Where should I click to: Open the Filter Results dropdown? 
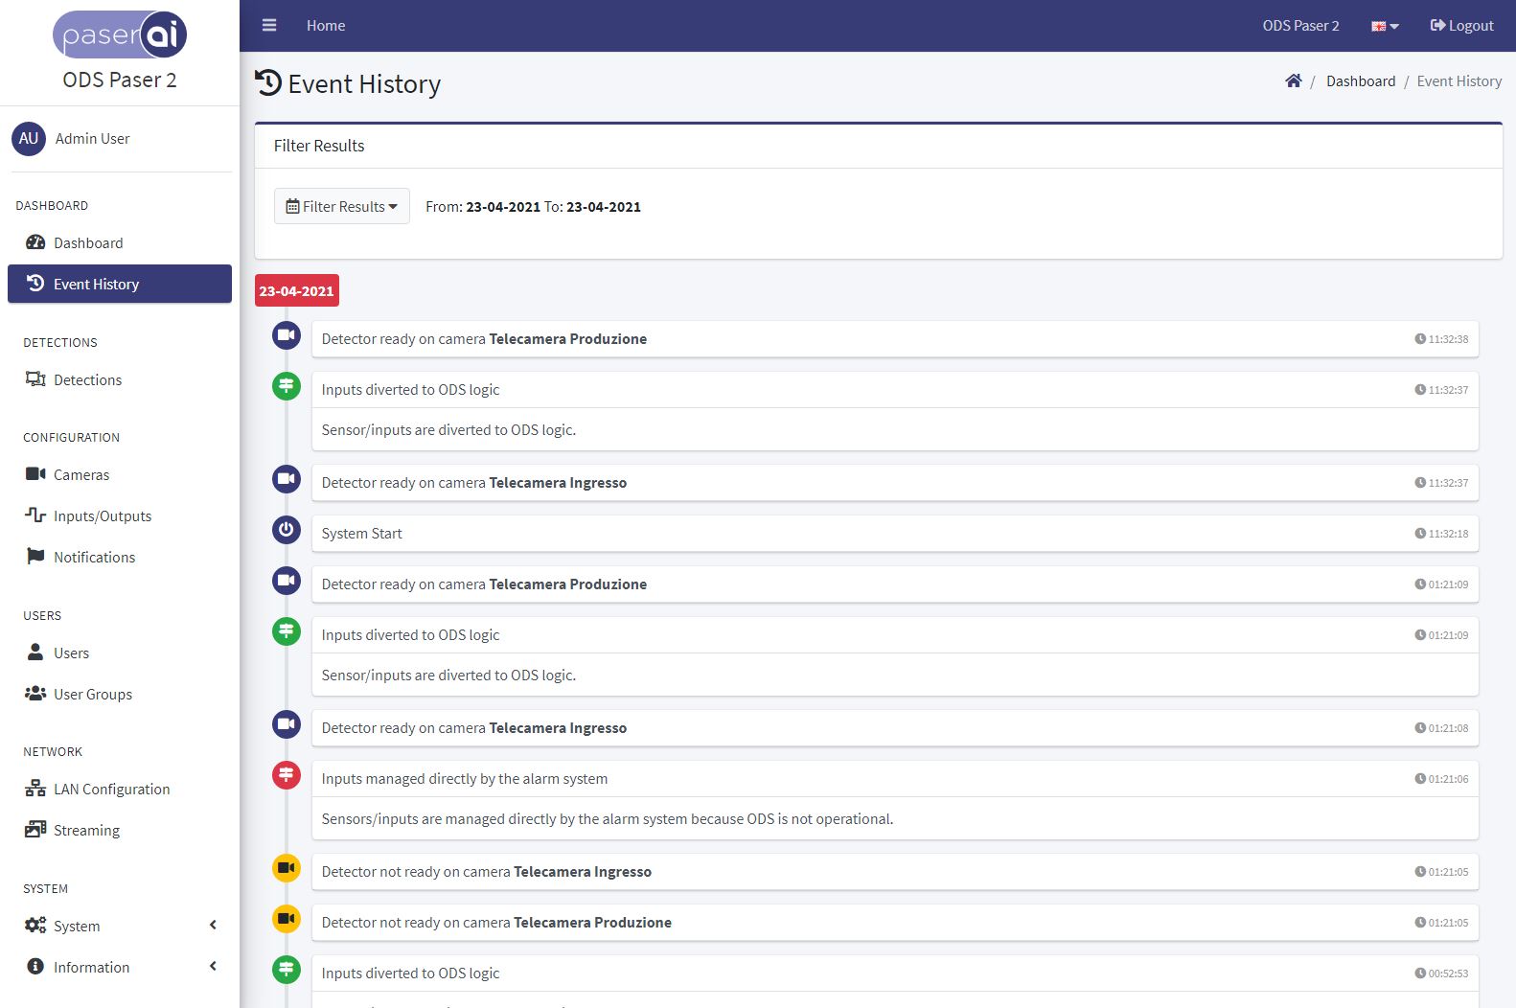click(x=341, y=207)
